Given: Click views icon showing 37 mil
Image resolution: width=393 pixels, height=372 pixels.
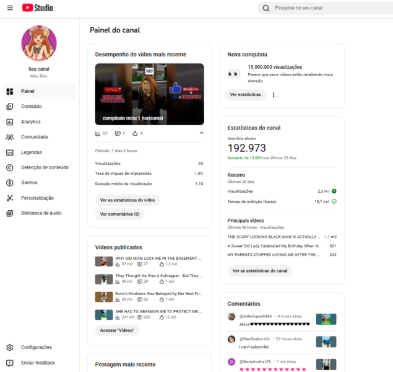Looking at the screenshot, I should pos(118,264).
